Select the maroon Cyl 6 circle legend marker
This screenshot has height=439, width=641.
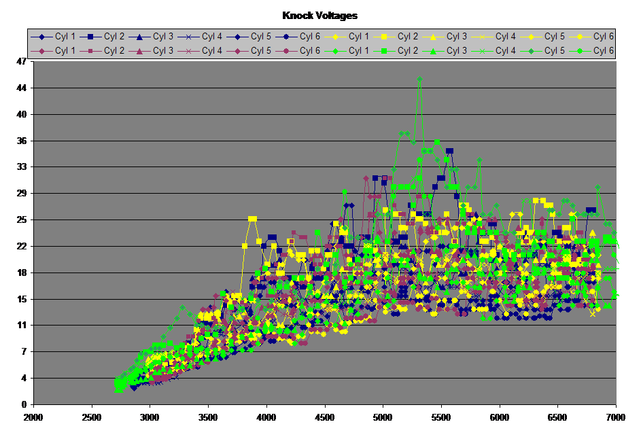(287, 51)
